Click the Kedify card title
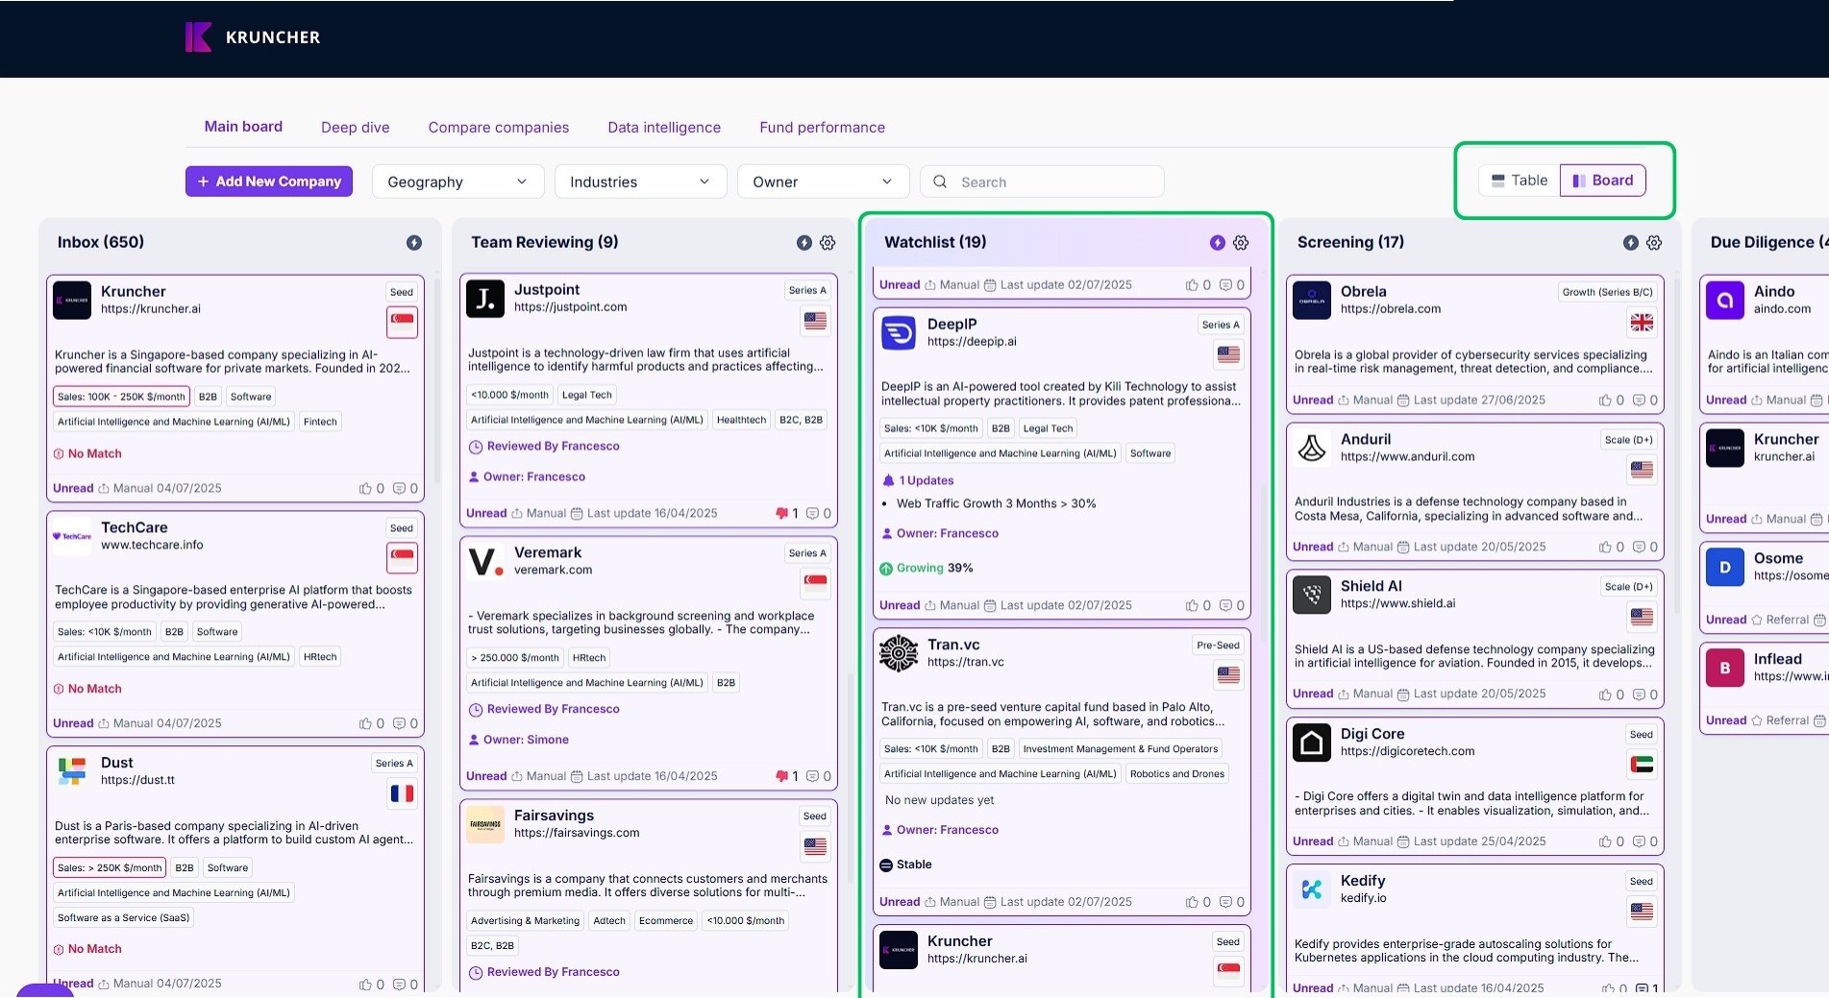 tap(1363, 881)
